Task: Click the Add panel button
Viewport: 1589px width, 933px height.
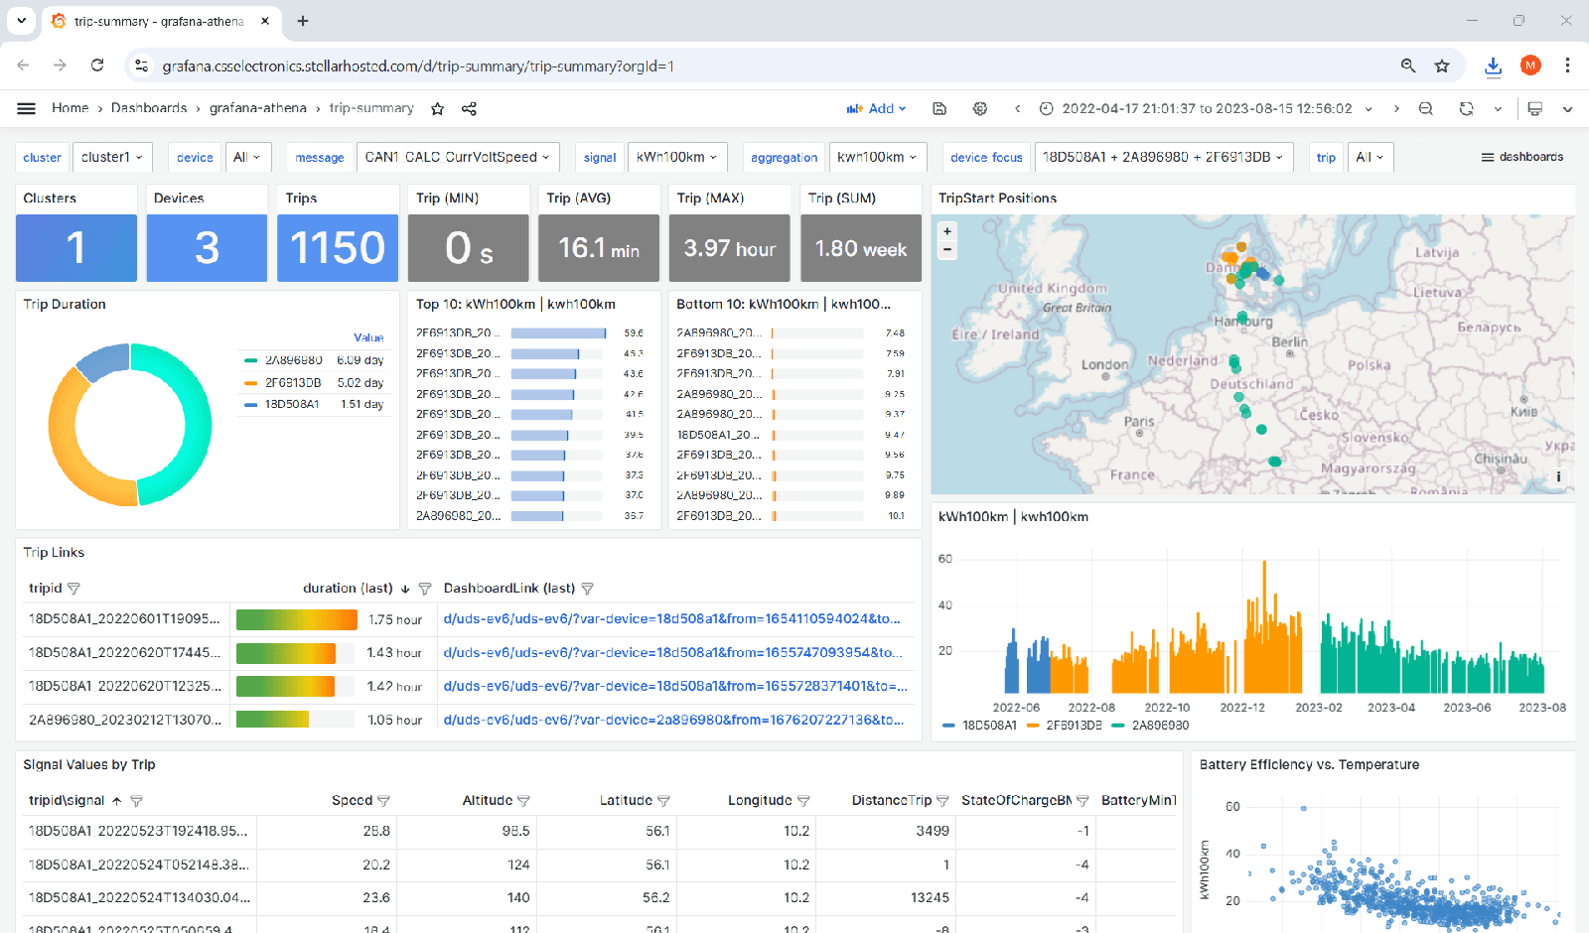Action: coord(876,108)
